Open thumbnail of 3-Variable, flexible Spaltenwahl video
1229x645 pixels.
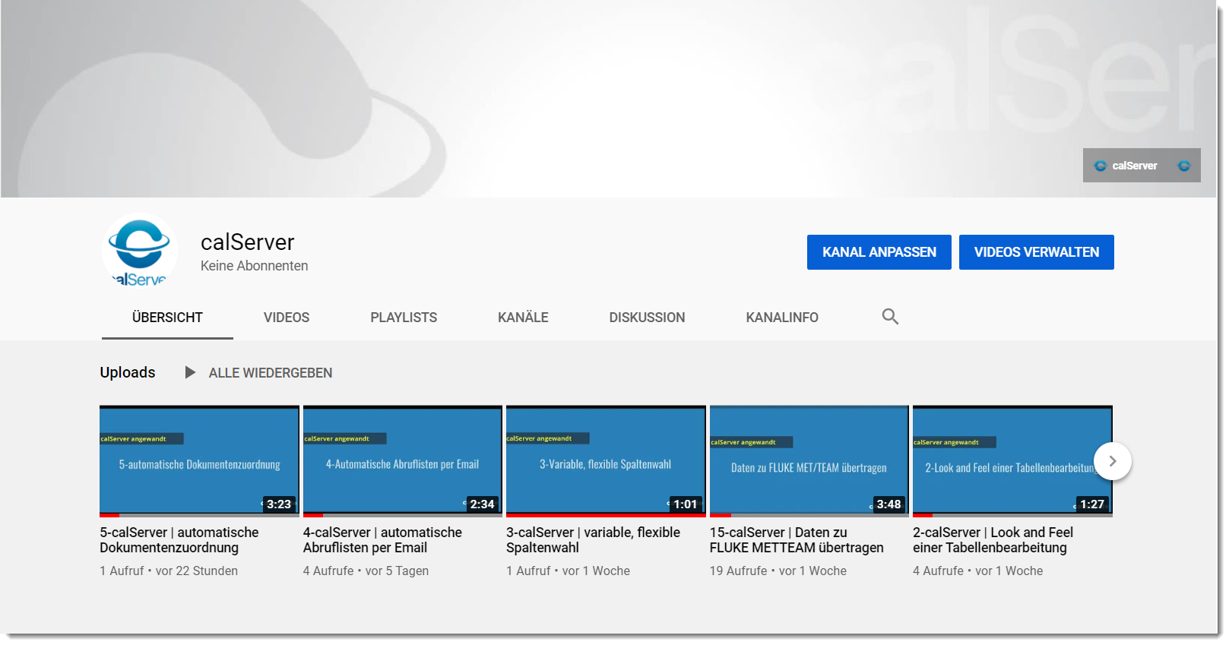point(606,461)
